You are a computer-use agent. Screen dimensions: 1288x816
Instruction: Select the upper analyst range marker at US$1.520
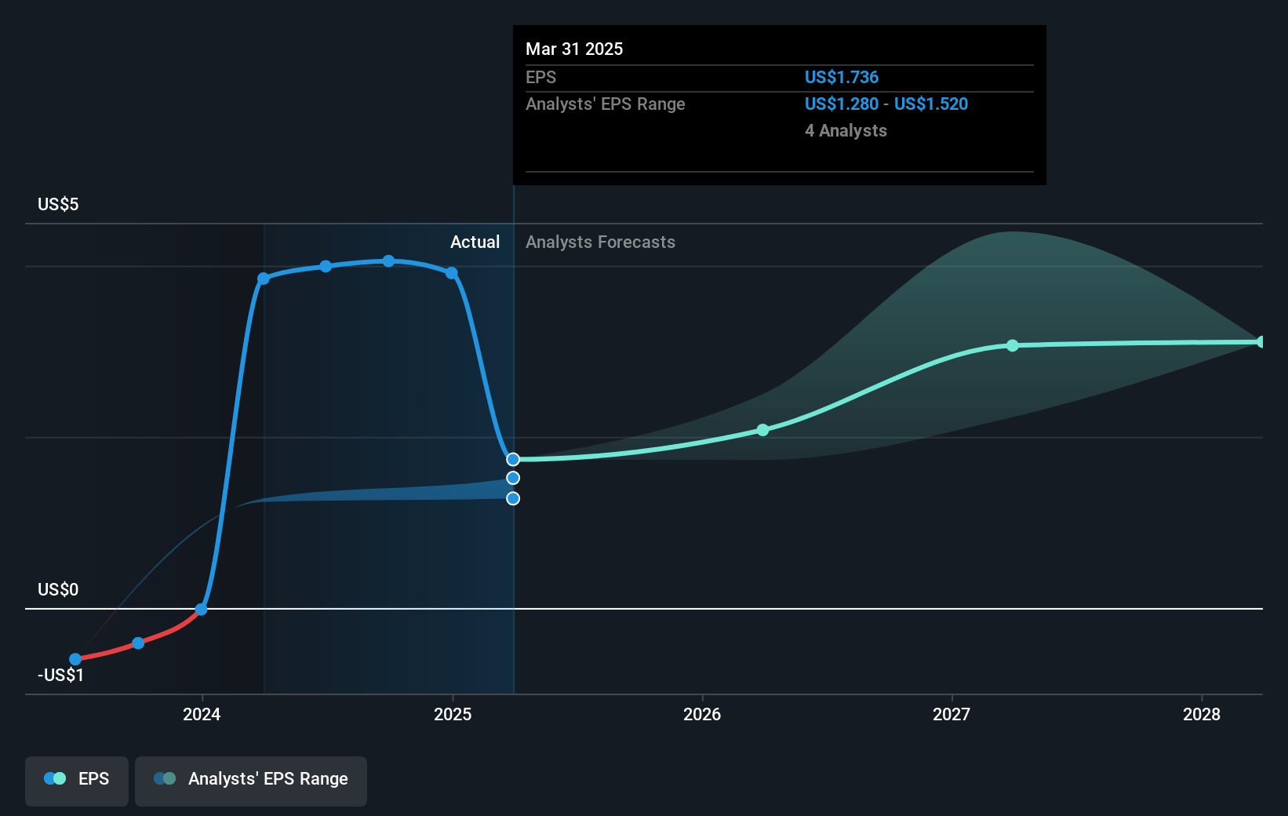[x=513, y=478]
